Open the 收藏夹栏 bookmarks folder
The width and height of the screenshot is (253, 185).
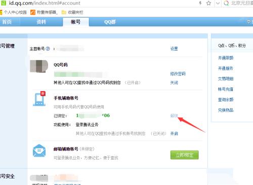[x=72, y=12]
